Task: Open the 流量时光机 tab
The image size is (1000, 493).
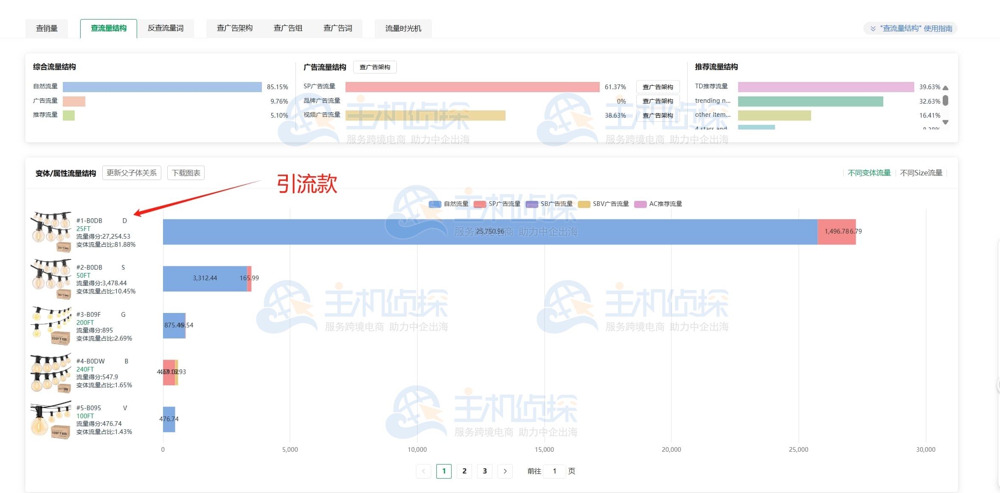Action: pos(403,28)
